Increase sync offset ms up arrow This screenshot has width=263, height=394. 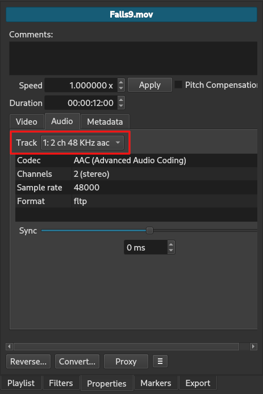pos(171,244)
